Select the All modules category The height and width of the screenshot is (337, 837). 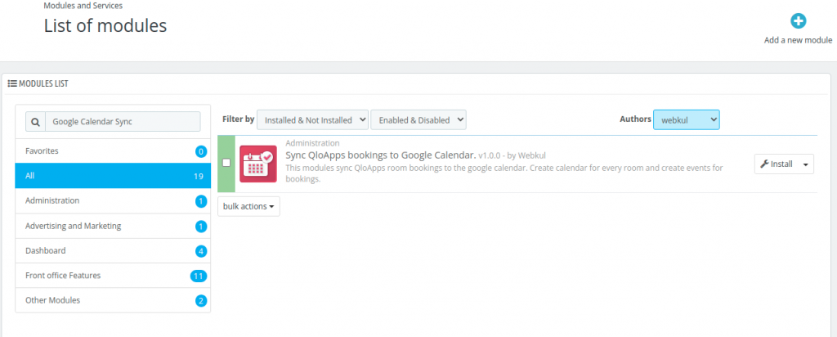(x=113, y=176)
